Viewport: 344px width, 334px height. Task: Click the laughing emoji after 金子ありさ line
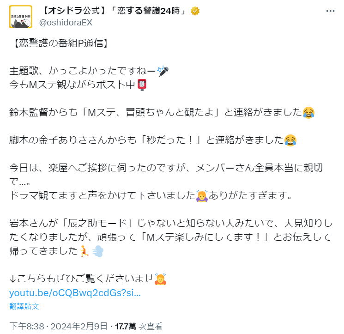click(x=290, y=140)
